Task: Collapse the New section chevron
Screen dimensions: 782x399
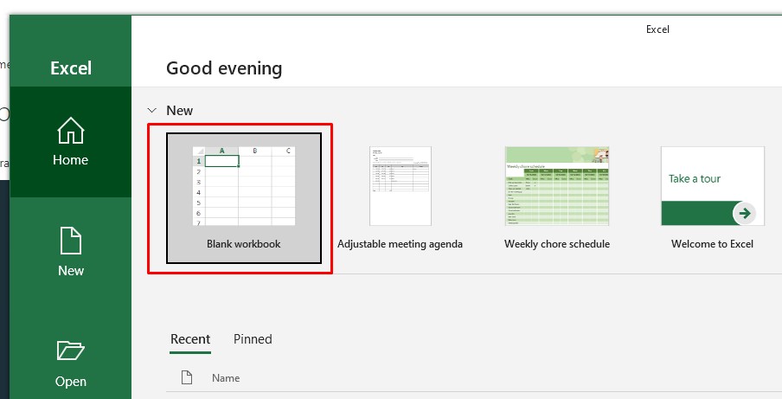Action: point(152,111)
